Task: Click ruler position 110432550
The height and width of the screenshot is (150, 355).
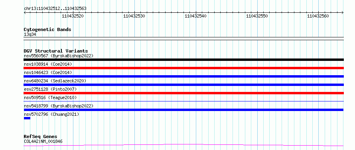Action: (x=257, y=16)
